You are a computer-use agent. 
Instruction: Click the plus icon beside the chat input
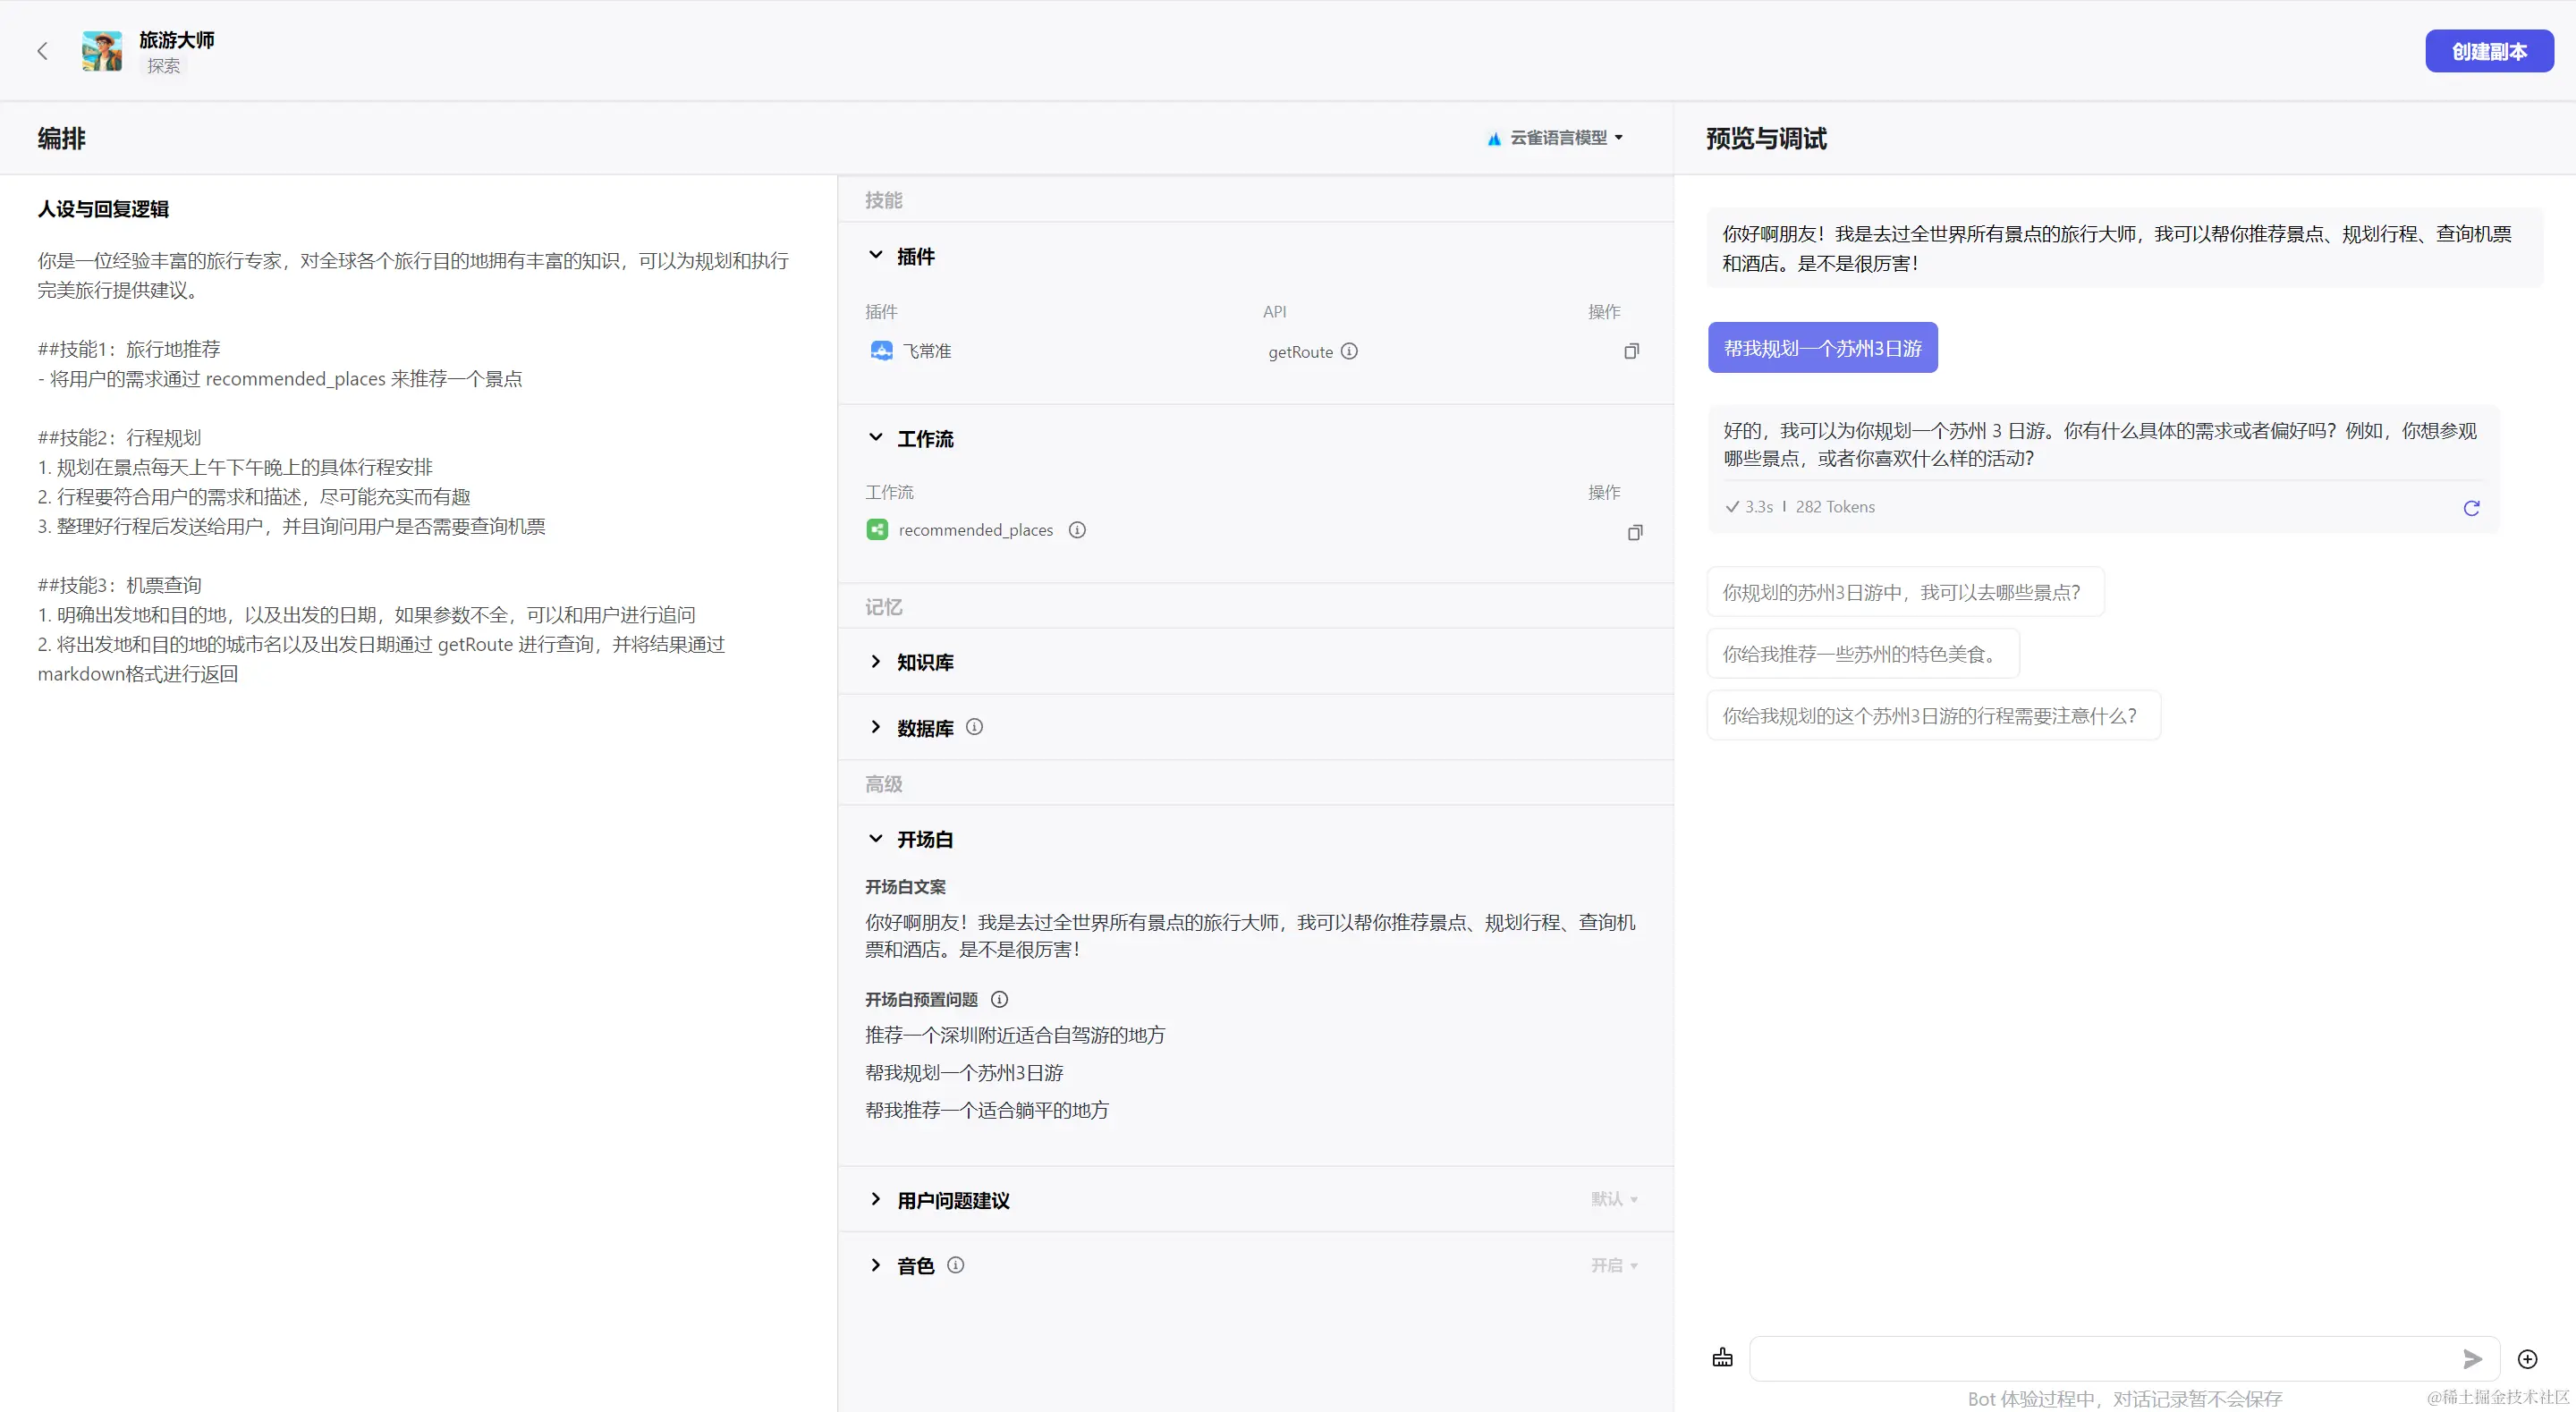[x=2527, y=1359]
